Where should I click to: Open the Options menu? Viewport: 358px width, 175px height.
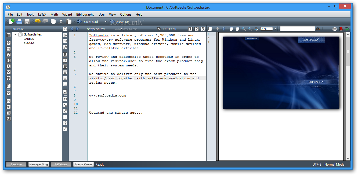coord(126,15)
